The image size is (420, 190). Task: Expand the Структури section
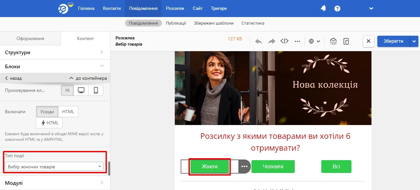[x=55, y=52]
